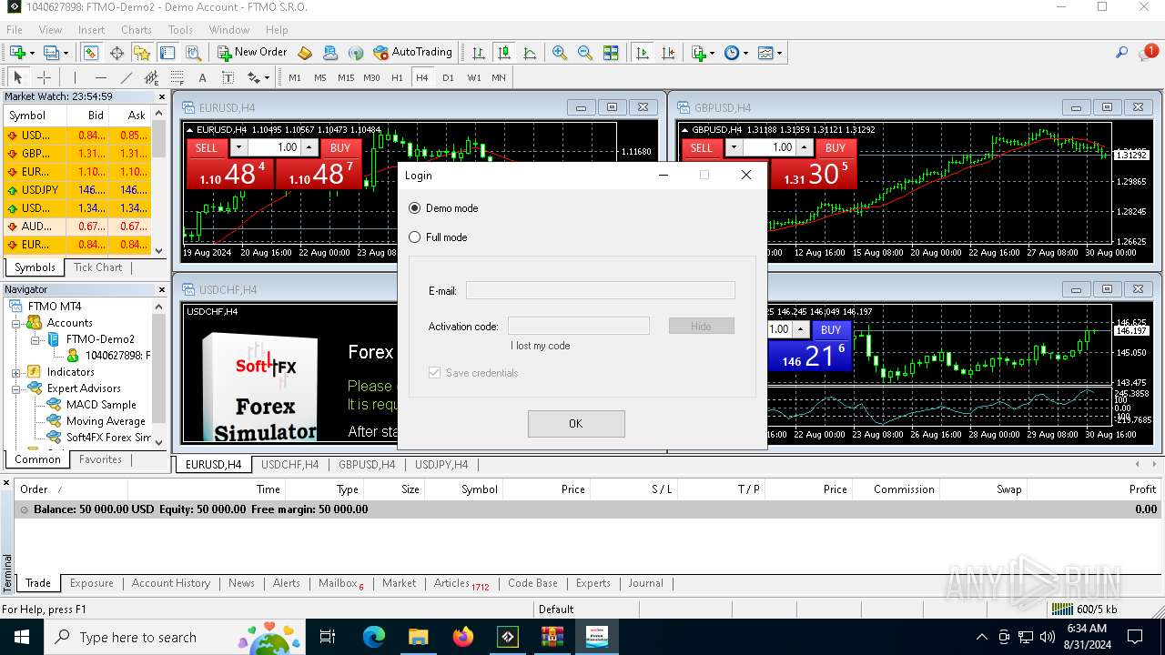Switch chart to candlesticks icon

[x=504, y=53]
